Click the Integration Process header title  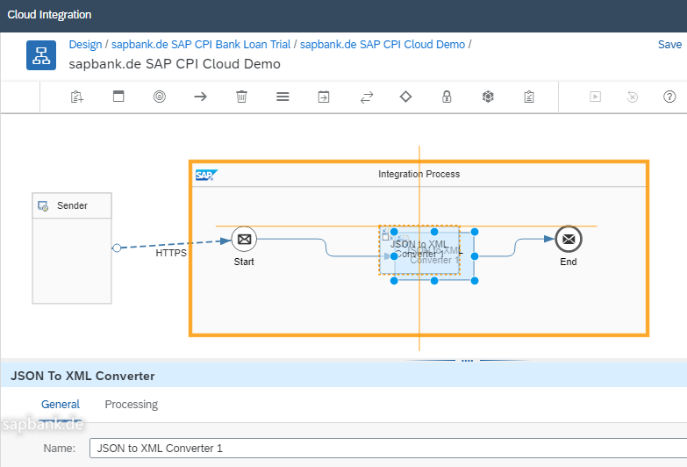[419, 174]
